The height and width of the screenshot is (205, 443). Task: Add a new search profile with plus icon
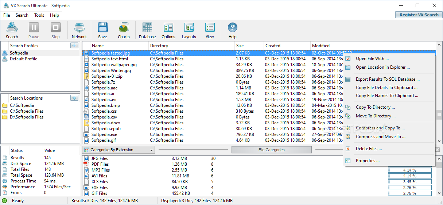(x=74, y=45)
